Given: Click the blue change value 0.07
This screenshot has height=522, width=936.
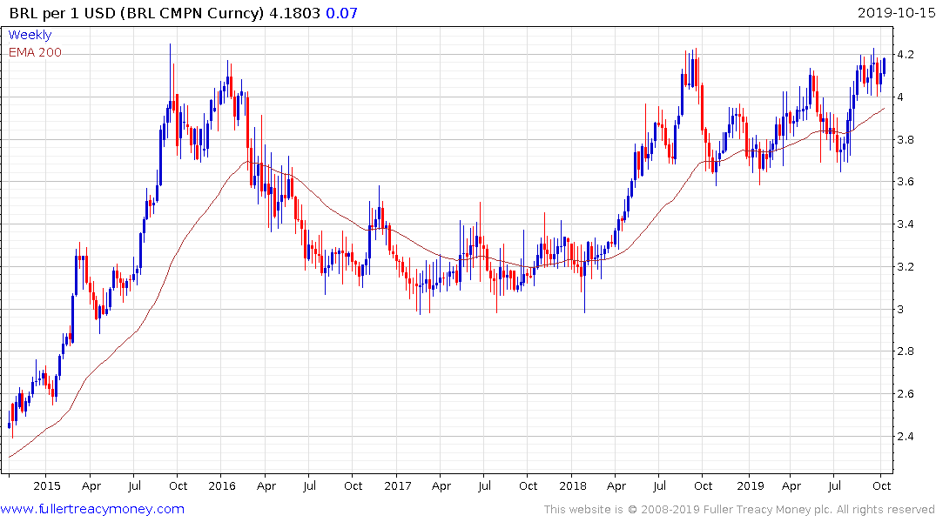Looking at the screenshot, I should point(341,13).
